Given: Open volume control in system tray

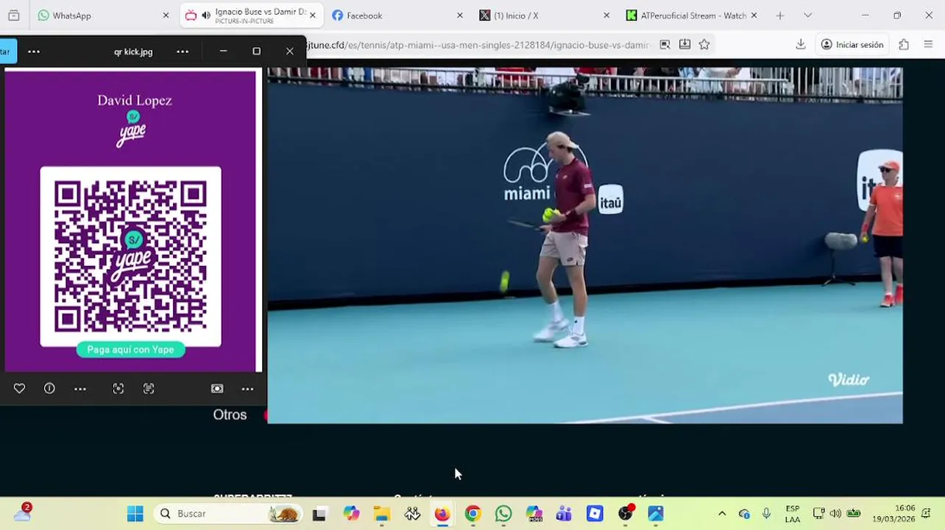Looking at the screenshot, I should (x=835, y=514).
